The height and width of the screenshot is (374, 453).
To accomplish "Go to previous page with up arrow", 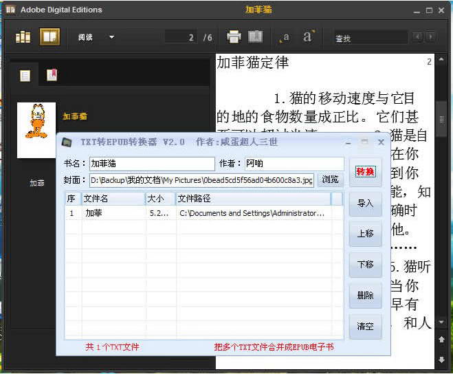I will pos(441,340).
